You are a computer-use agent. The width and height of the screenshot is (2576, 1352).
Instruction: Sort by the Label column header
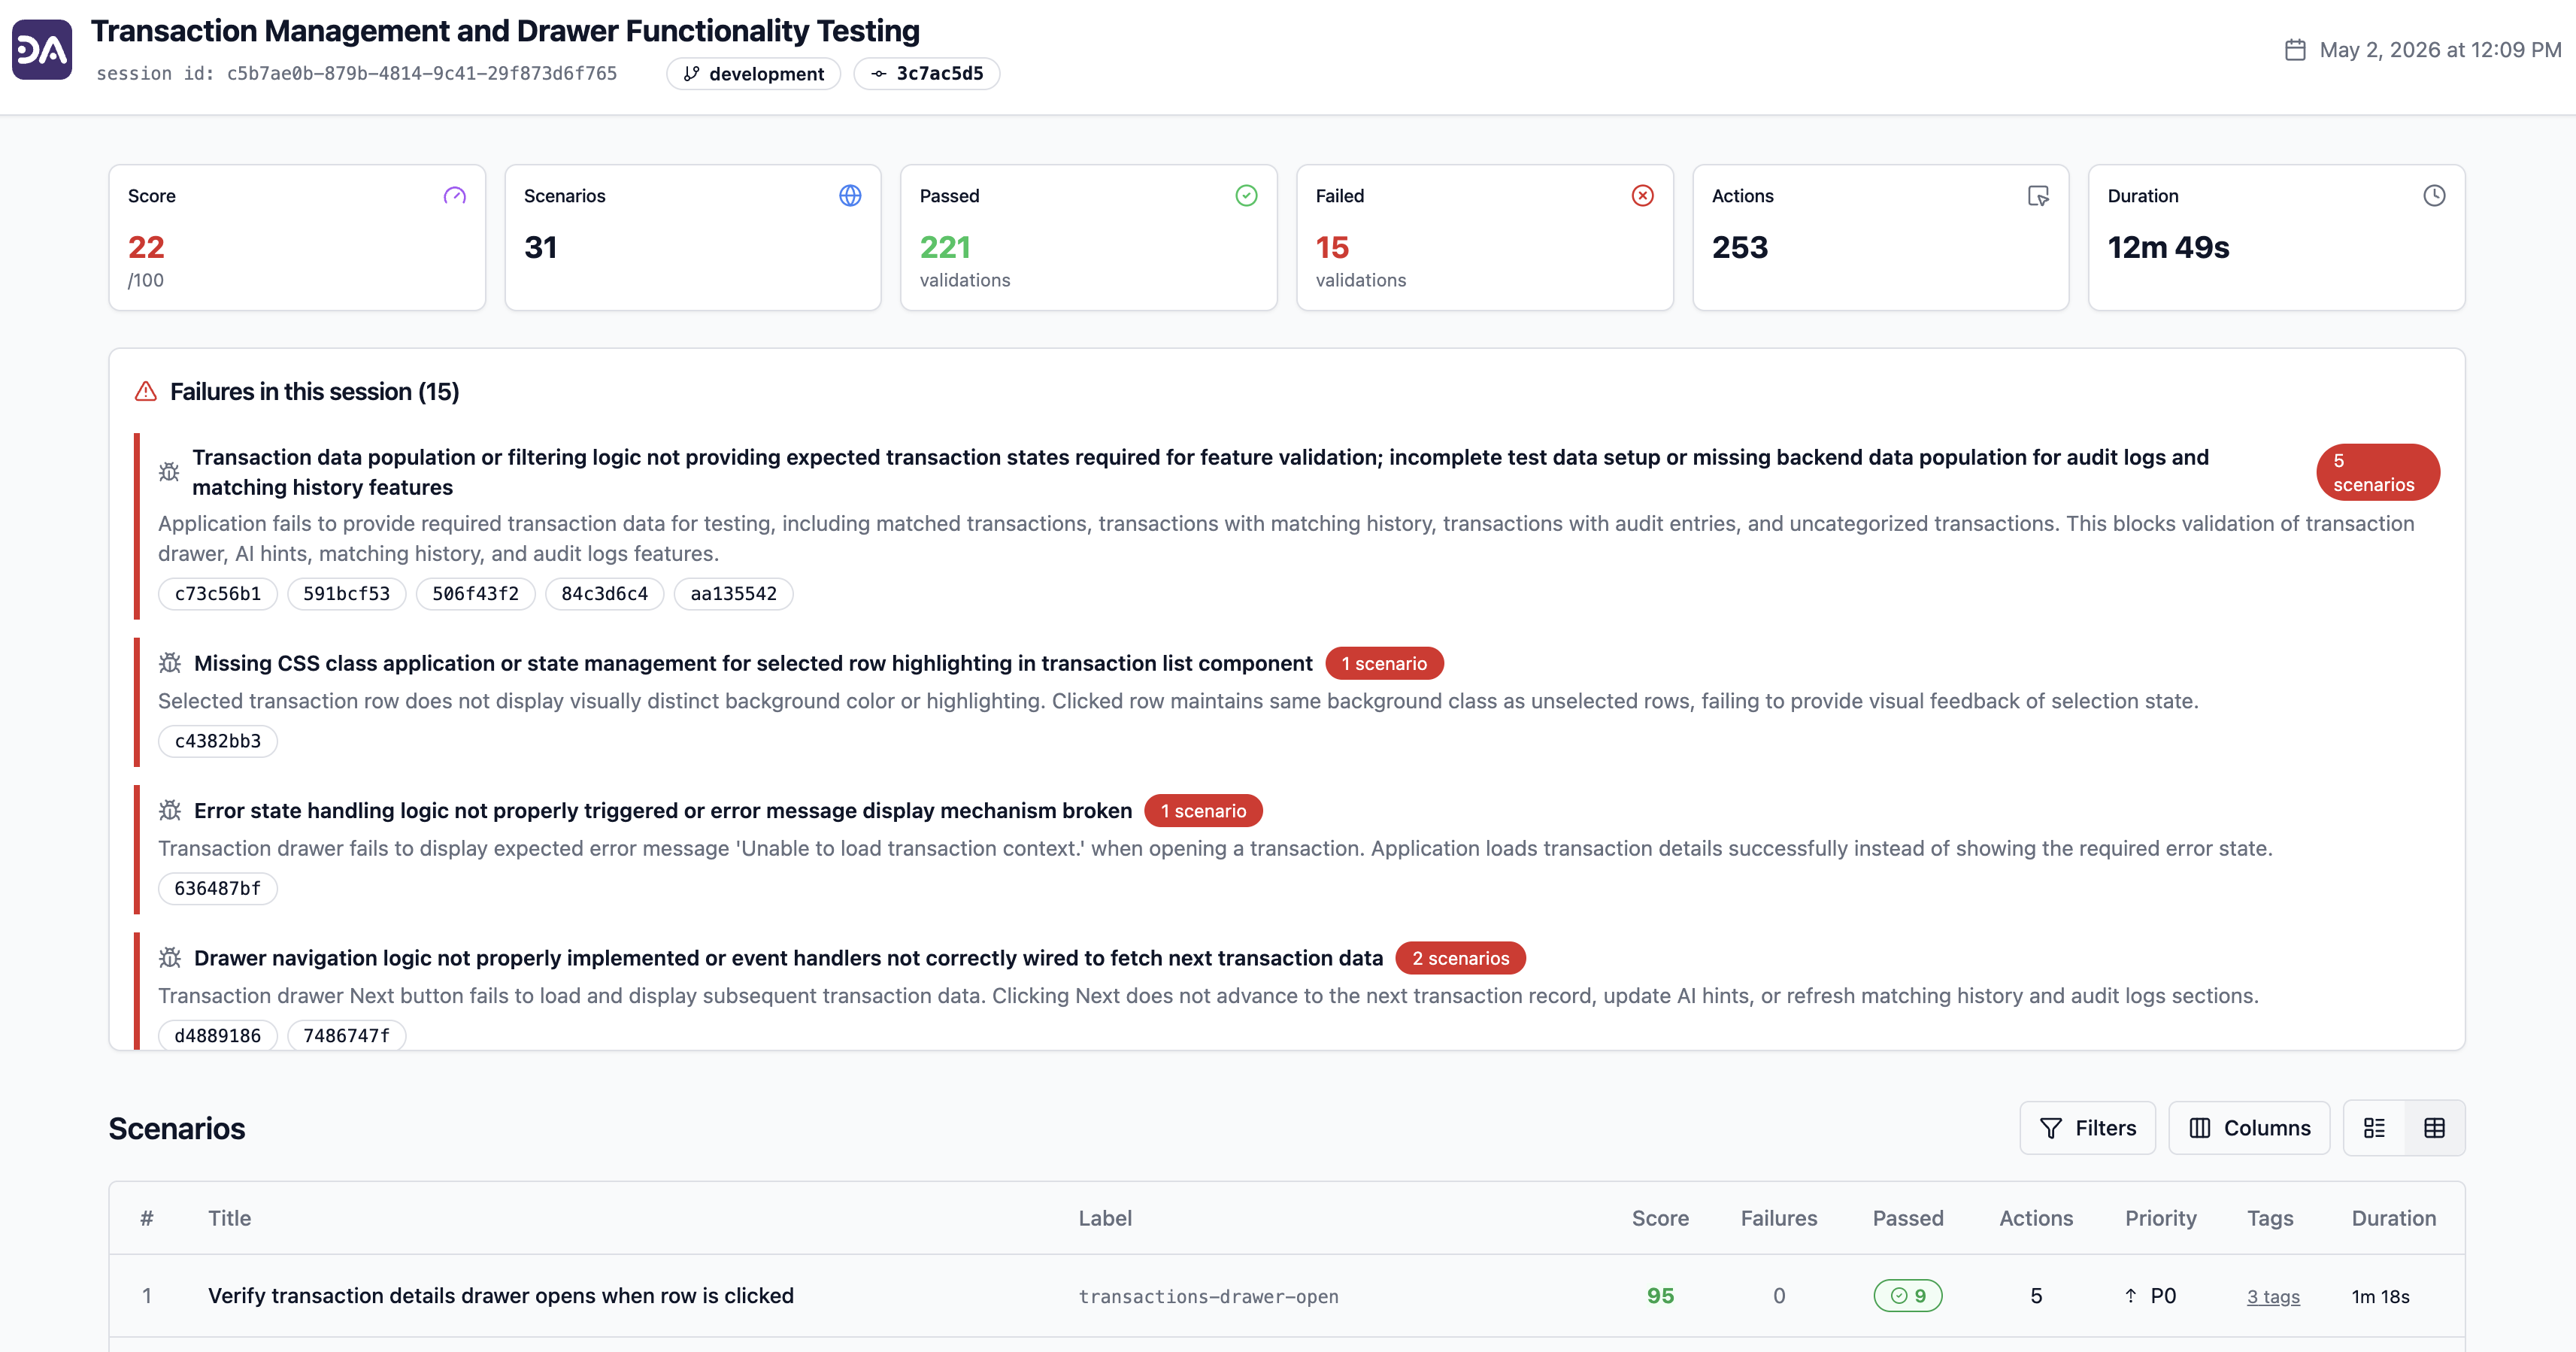[x=1105, y=1218]
